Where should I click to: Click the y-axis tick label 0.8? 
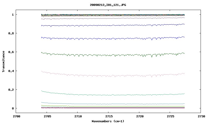pos(11,33)
